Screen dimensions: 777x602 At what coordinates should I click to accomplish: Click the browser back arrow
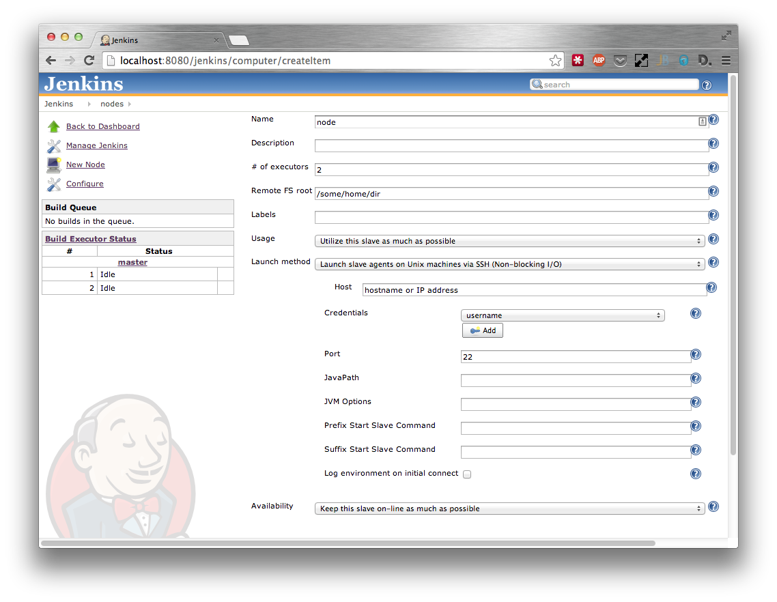pyautogui.click(x=51, y=61)
